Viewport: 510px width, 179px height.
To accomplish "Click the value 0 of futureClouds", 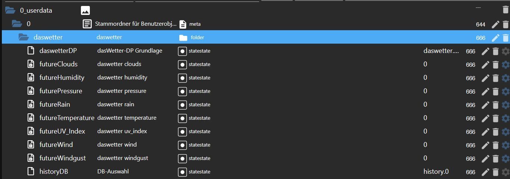I will pyautogui.click(x=425, y=64).
